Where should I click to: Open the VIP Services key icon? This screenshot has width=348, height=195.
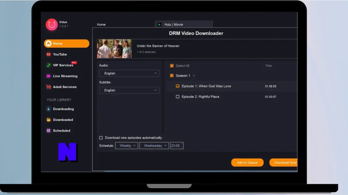48,65
